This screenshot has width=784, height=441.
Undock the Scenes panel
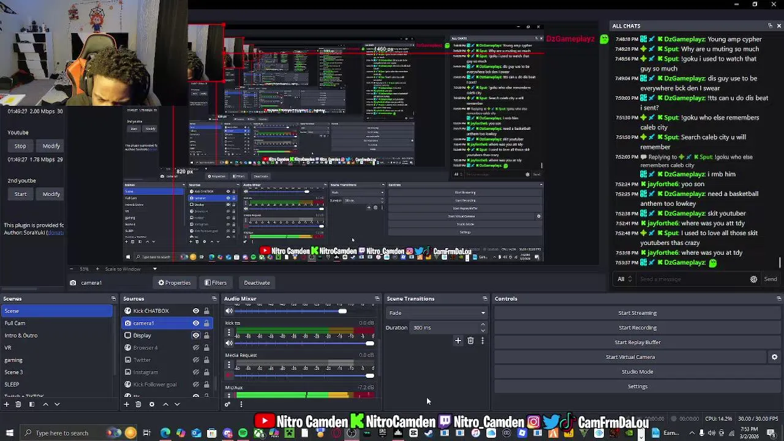click(113, 299)
